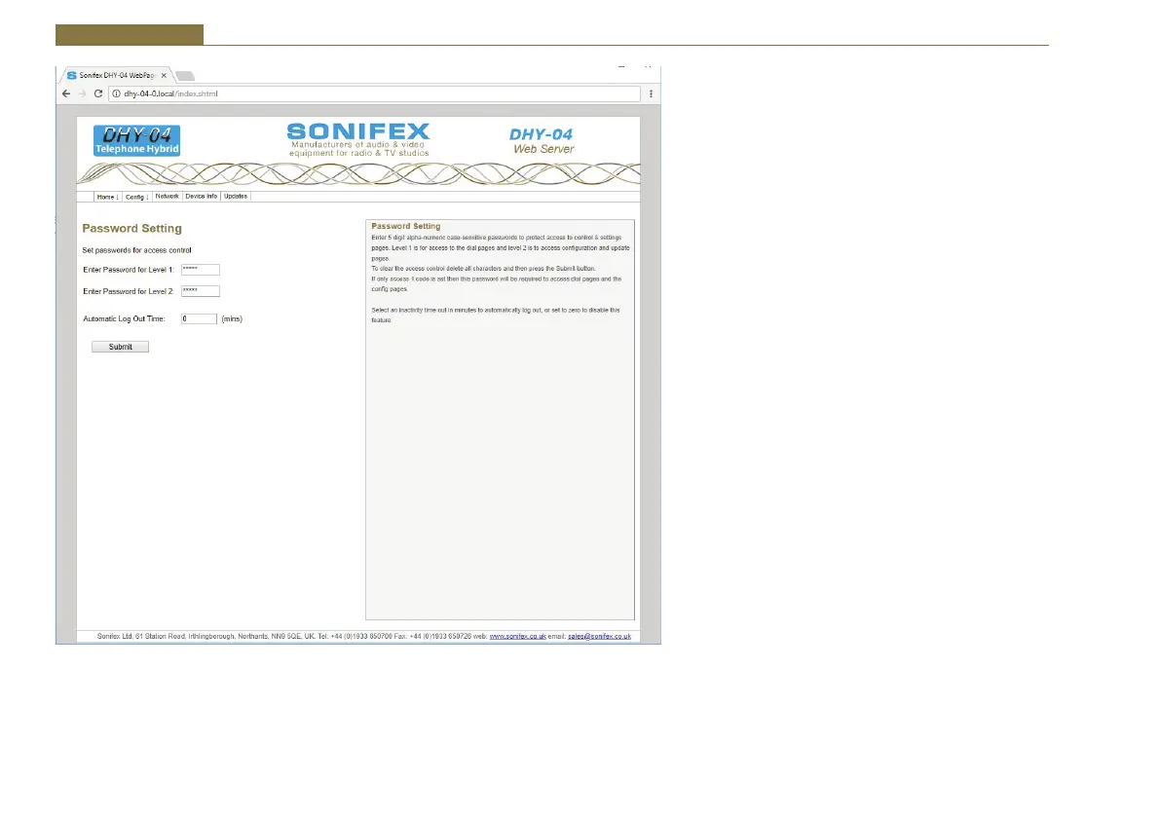
Task: Focus the Automatic Log Out Time field
Action: click(199, 318)
